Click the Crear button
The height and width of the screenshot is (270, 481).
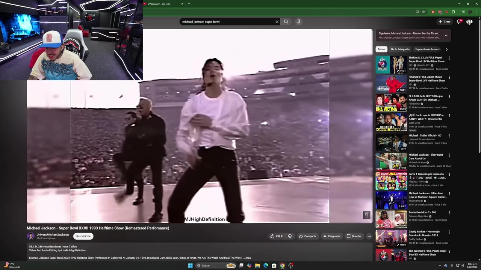pos(445,22)
